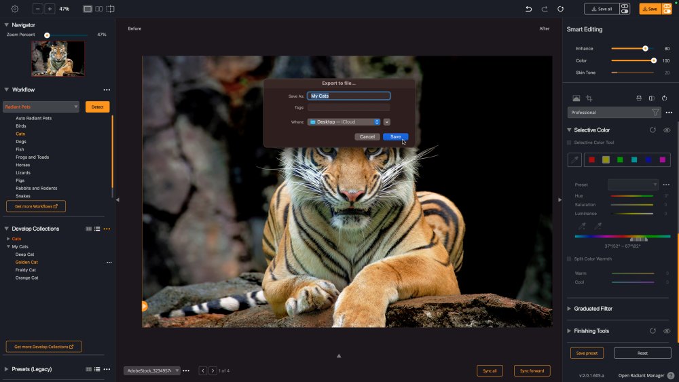
Task: Collapse the Selective Color section
Action: coord(569,130)
